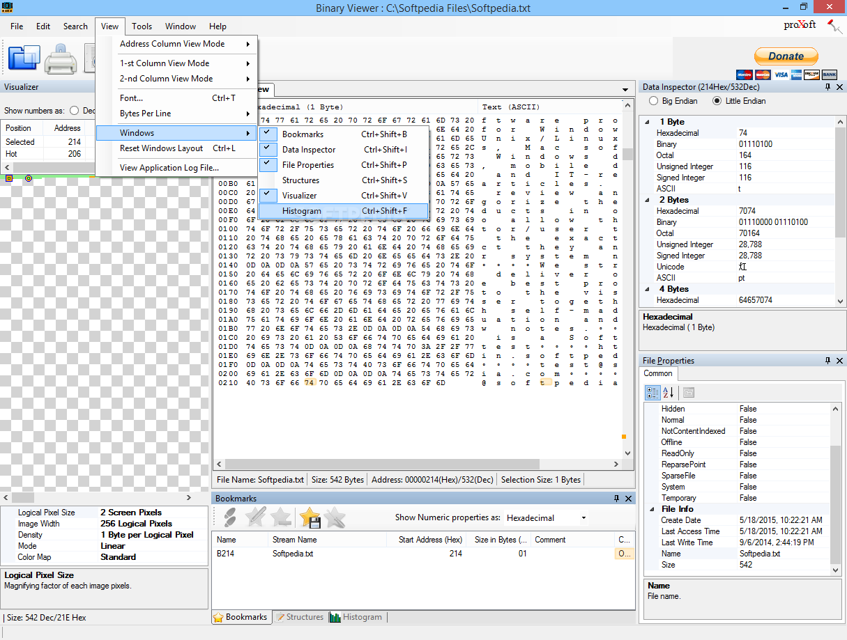The height and width of the screenshot is (640, 847).
Task: Select Little Endian radio button
Action: tap(717, 101)
